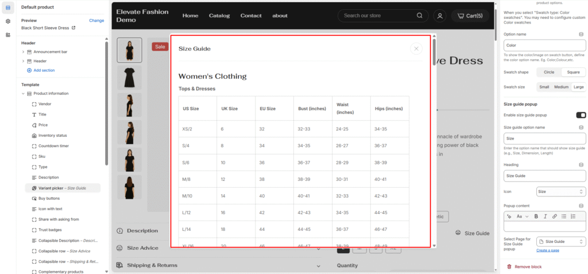Image resolution: width=588 pixels, height=274 pixels.
Task: Set Swatch shape to Square
Action: click(x=574, y=72)
